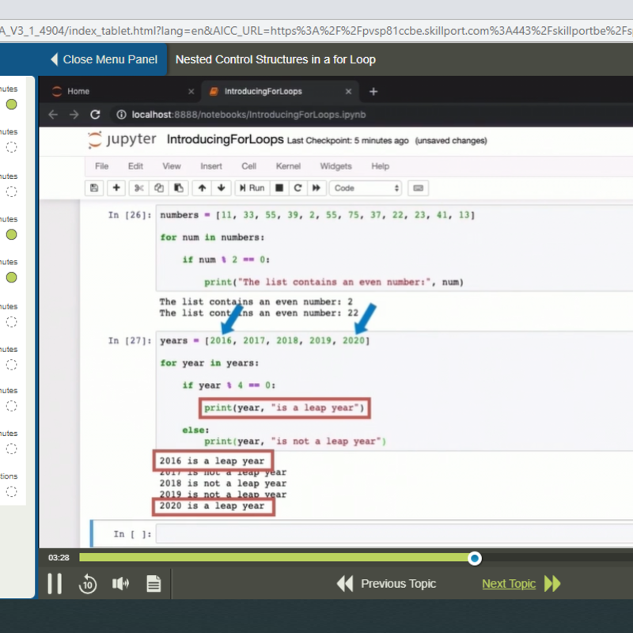Open the View menu

(172, 166)
